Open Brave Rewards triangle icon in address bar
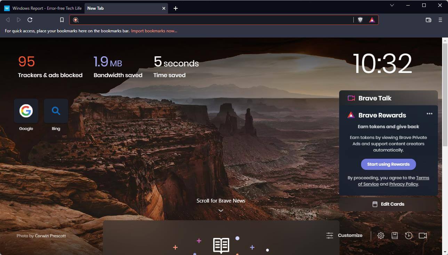The image size is (448, 255). [372, 20]
